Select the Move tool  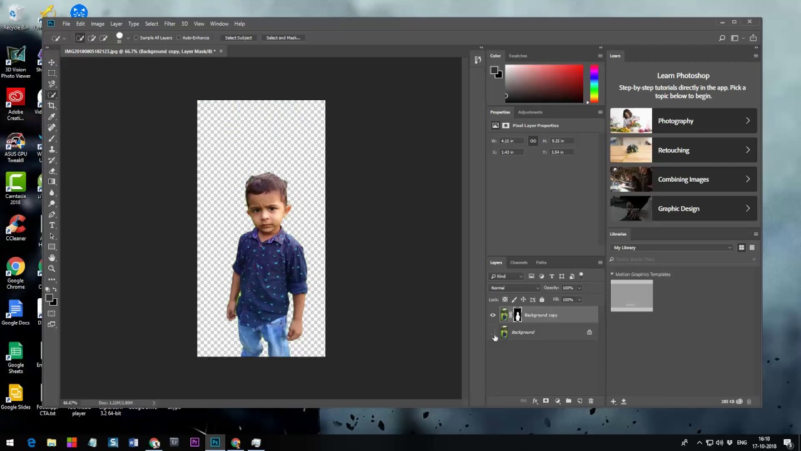click(52, 62)
